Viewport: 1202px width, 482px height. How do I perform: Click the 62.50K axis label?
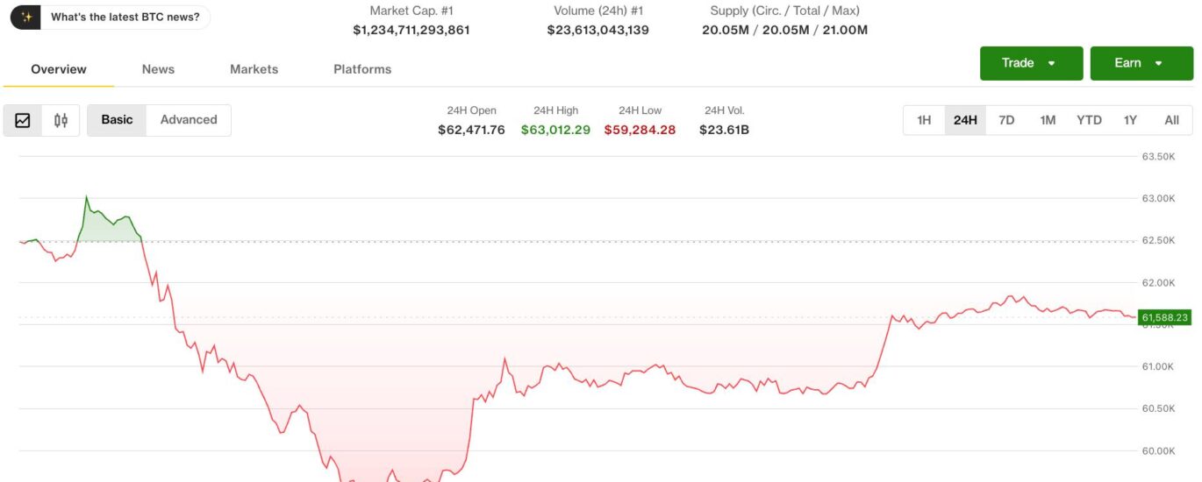pyautogui.click(x=1158, y=241)
